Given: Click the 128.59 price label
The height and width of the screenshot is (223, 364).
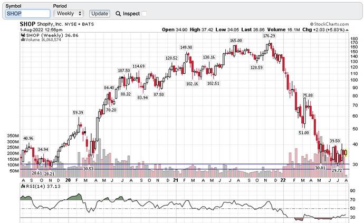Looking at the screenshot, I should (256, 67).
